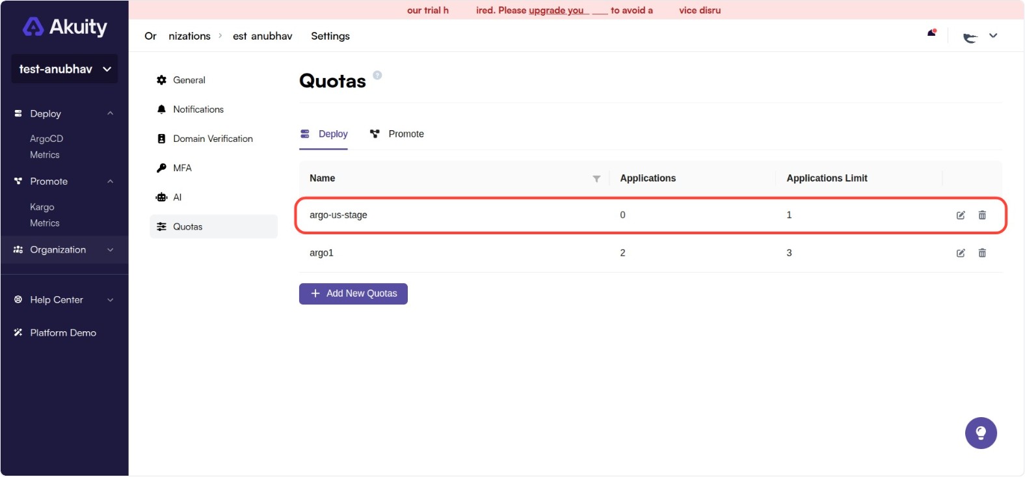Edit the argo-us-stage quota
Viewport: 1025px width, 477px height.
pos(961,215)
